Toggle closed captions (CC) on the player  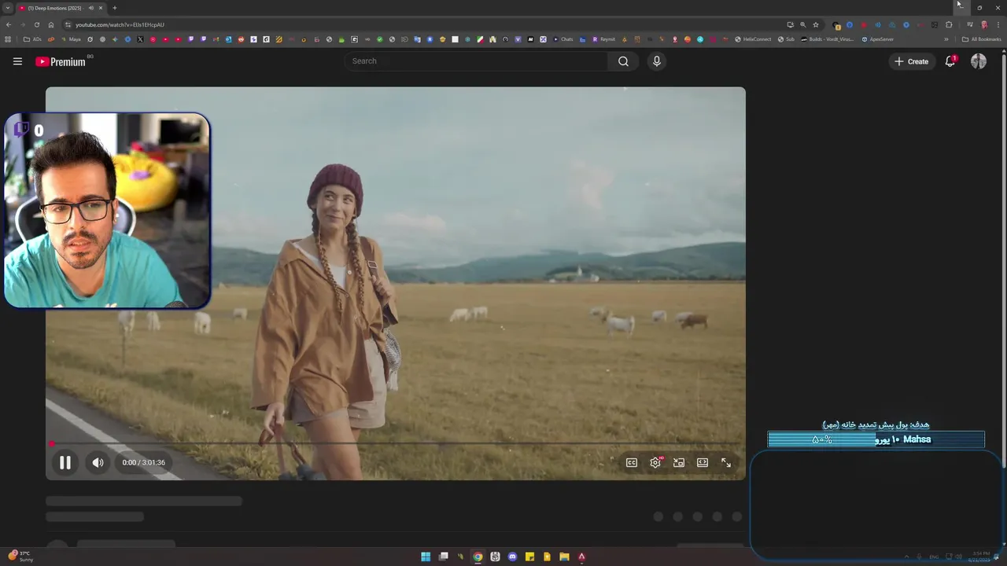pos(632,463)
